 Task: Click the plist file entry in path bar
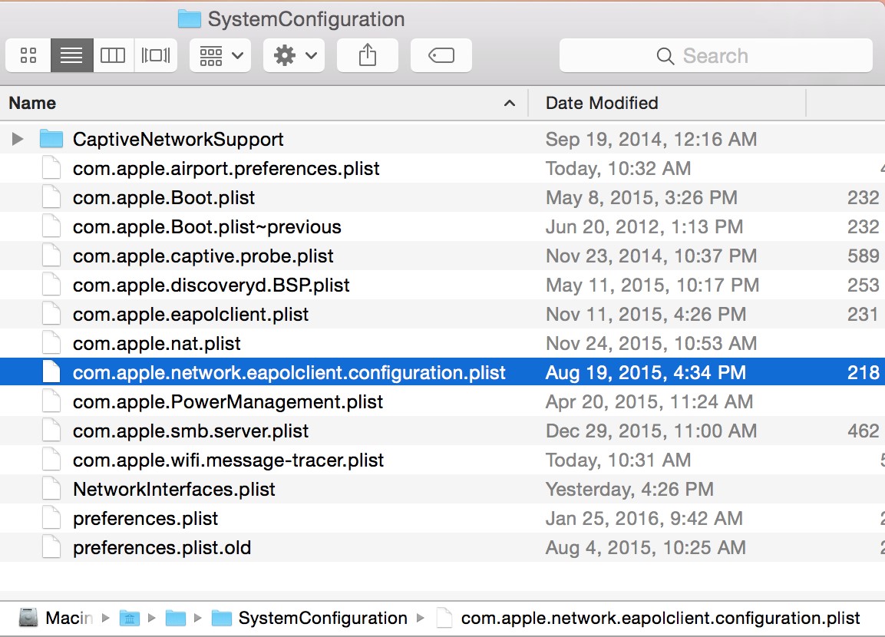point(649,619)
